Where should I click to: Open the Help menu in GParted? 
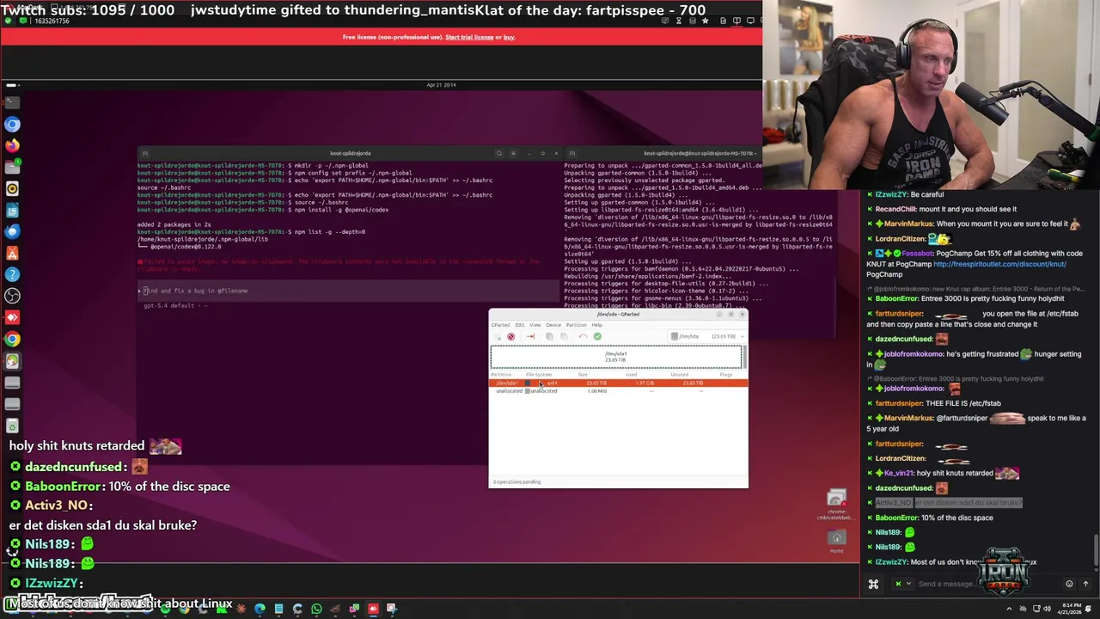[x=597, y=325]
